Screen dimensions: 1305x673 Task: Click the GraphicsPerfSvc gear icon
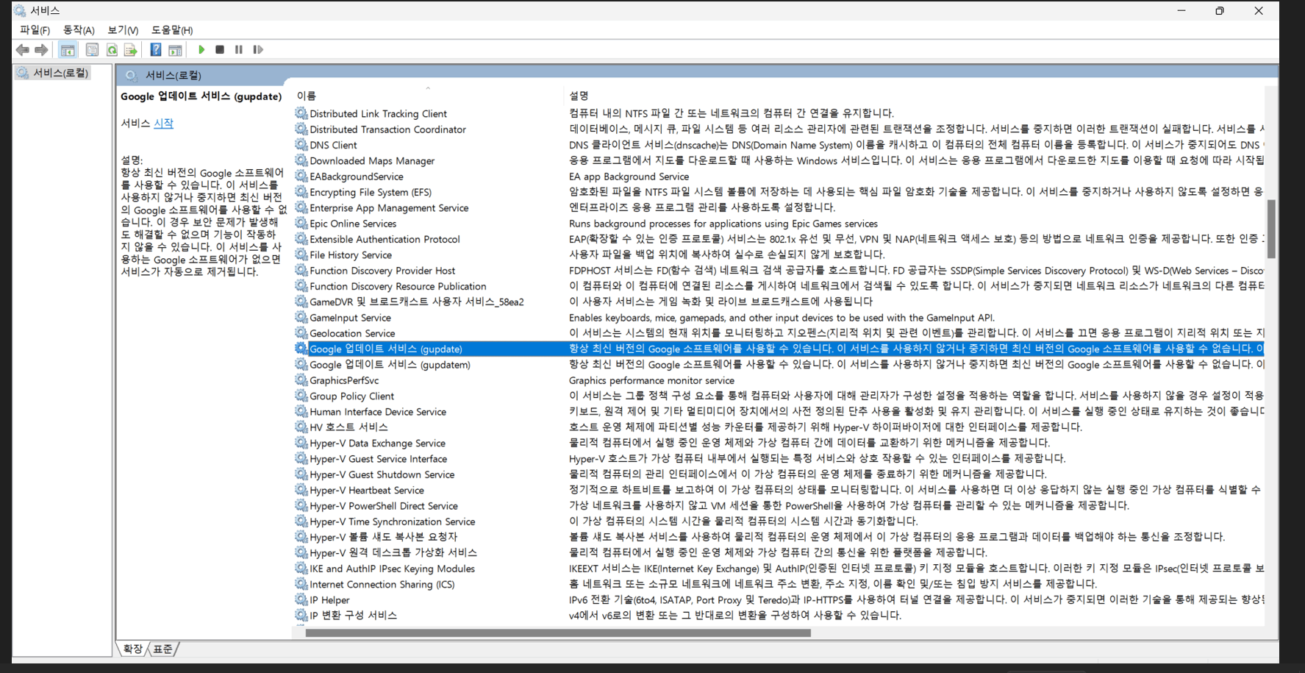301,380
